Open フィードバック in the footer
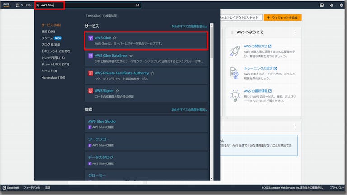Viewport: 347px width, 195px height. pos(32,188)
